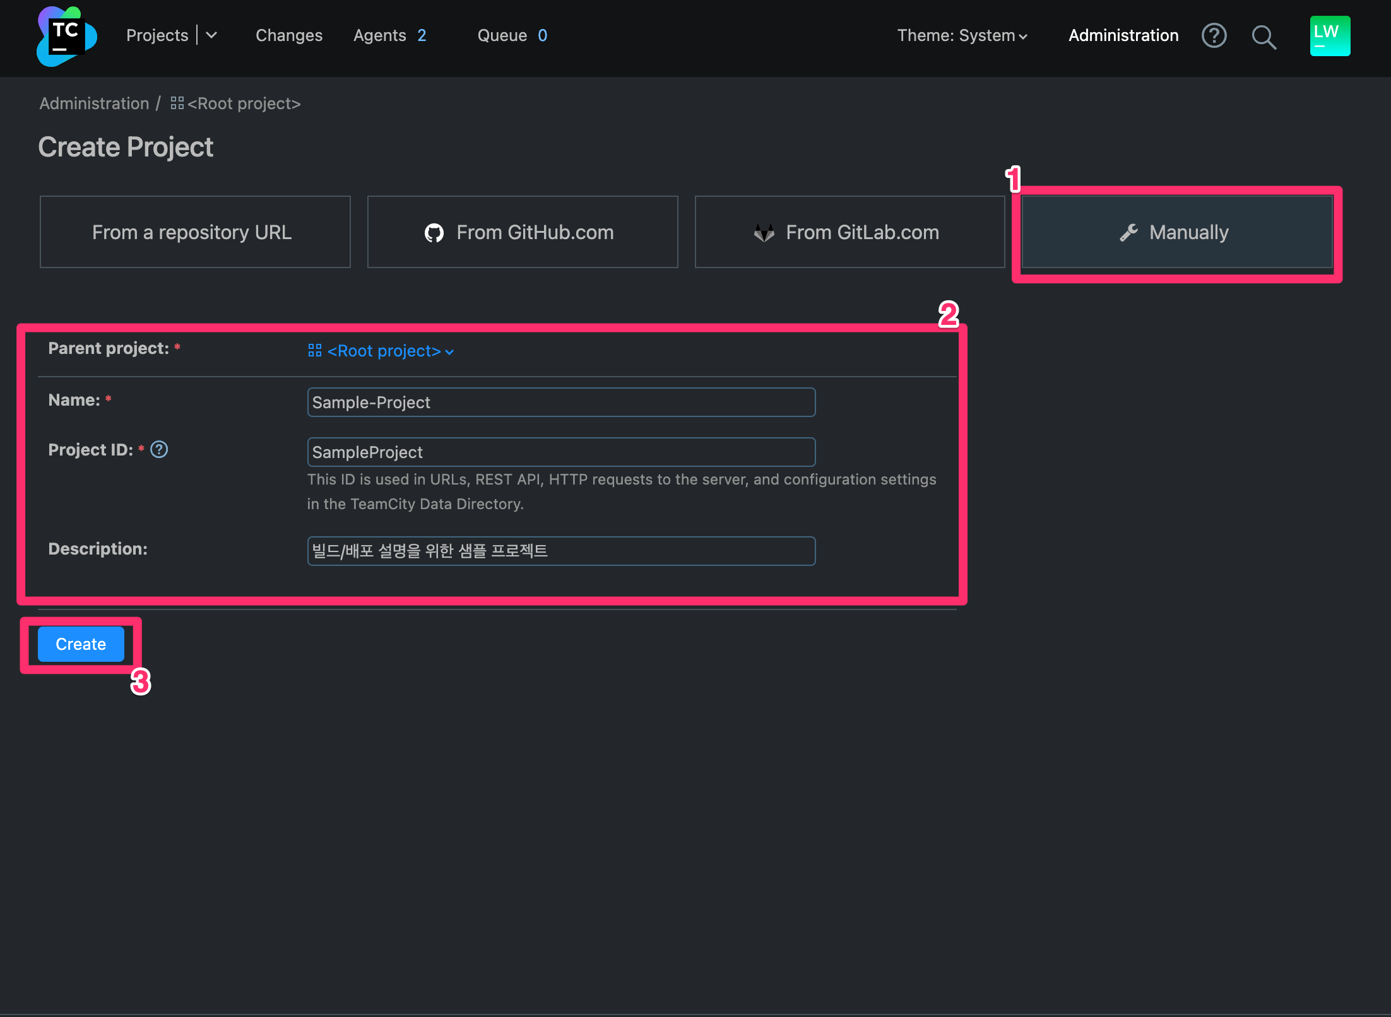1391x1017 pixels.
Task: Click the Project ID help icon
Action: point(159,450)
